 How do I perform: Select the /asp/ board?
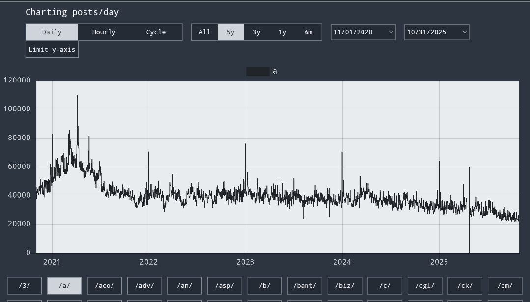click(224, 286)
